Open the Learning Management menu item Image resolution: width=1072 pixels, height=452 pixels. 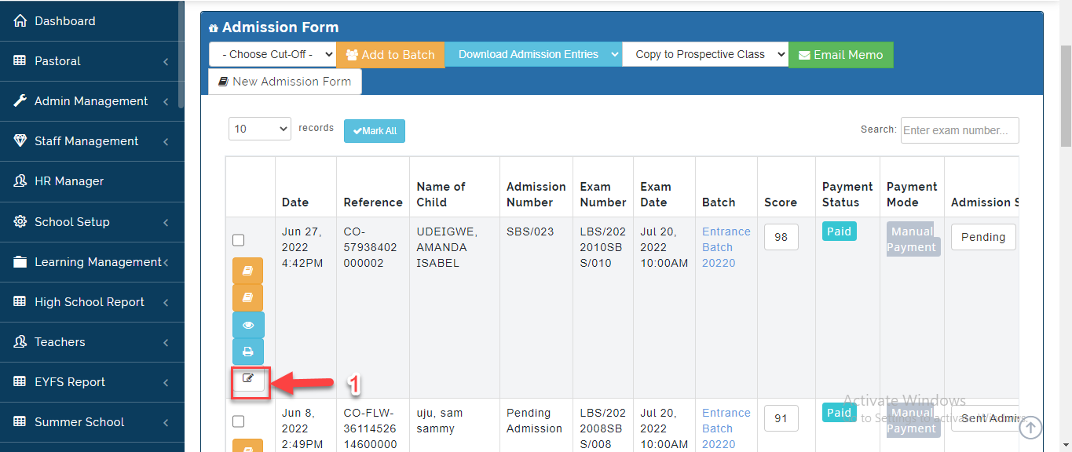pyautogui.click(x=92, y=262)
